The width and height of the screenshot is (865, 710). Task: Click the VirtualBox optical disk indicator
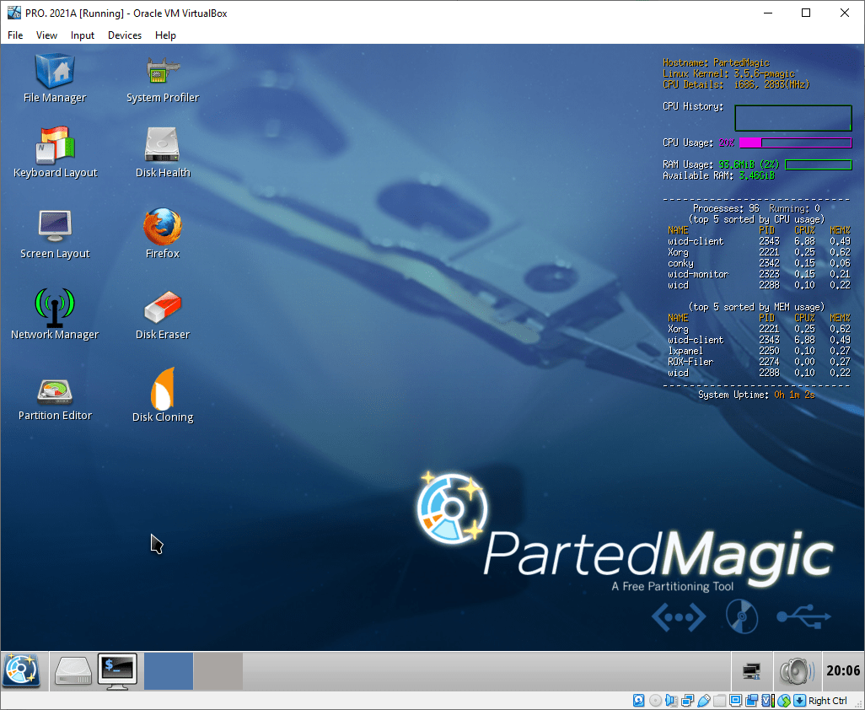(655, 701)
